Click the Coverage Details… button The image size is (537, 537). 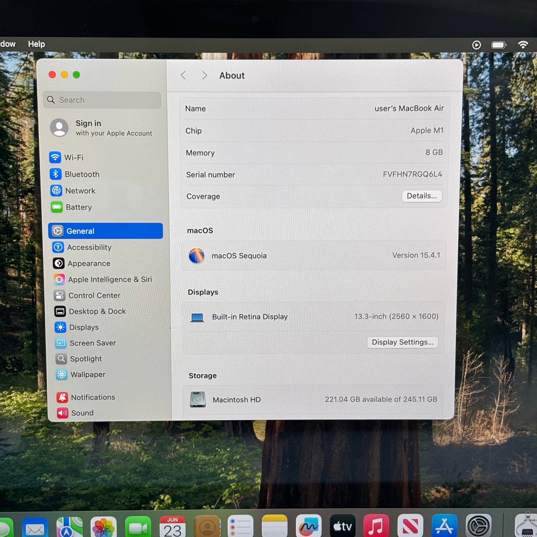(x=422, y=196)
